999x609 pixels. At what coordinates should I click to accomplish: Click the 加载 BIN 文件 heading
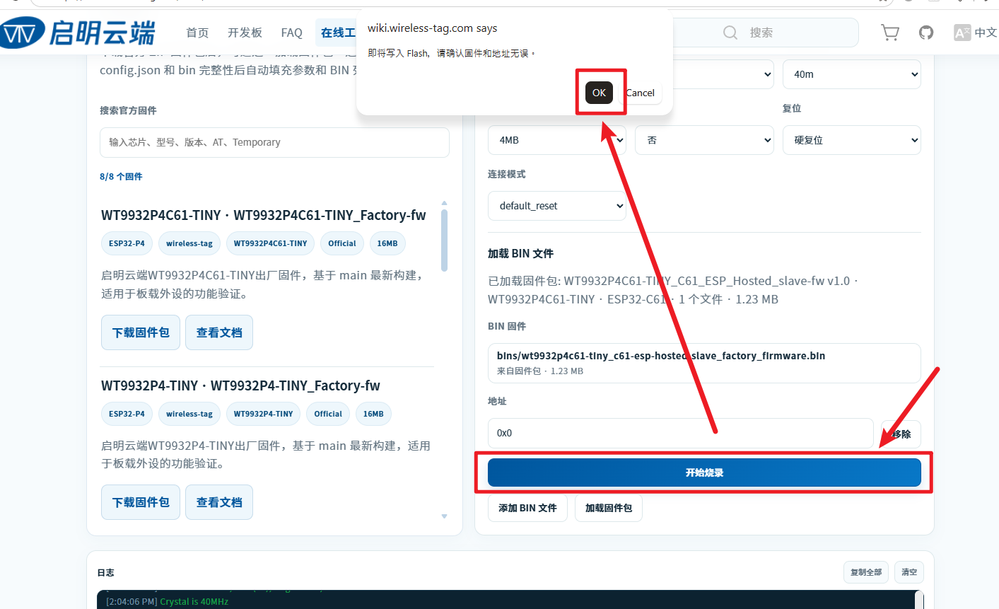(x=520, y=253)
